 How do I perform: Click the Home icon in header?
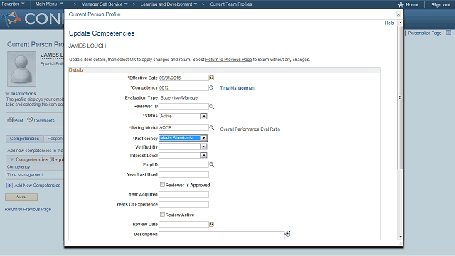(x=401, y=5)
